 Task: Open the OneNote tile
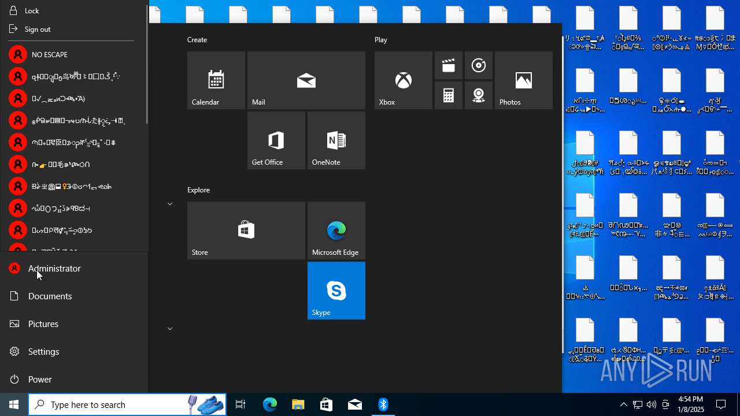pos(336,140)
